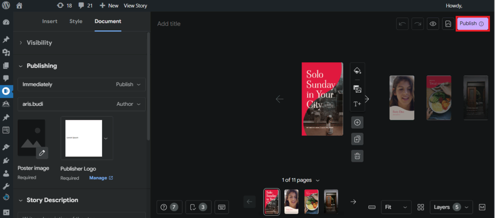Open the Fit zoom dropdown
Viewport: 495px width, 218px height.
click(396, 207)
